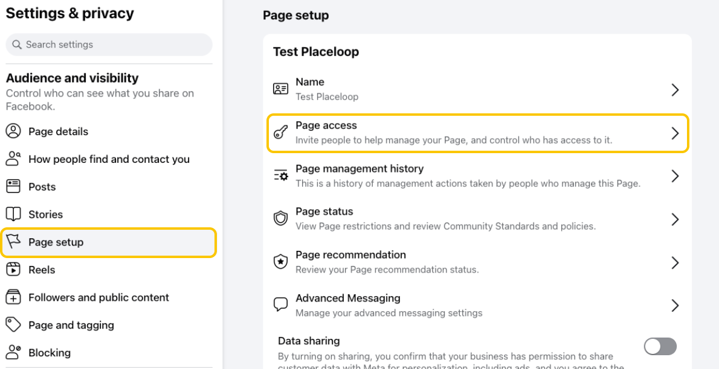The width and height of the screenshot is (719, 369).
Task: Click the Page details person icon
Action: click(x=13, y=131)
